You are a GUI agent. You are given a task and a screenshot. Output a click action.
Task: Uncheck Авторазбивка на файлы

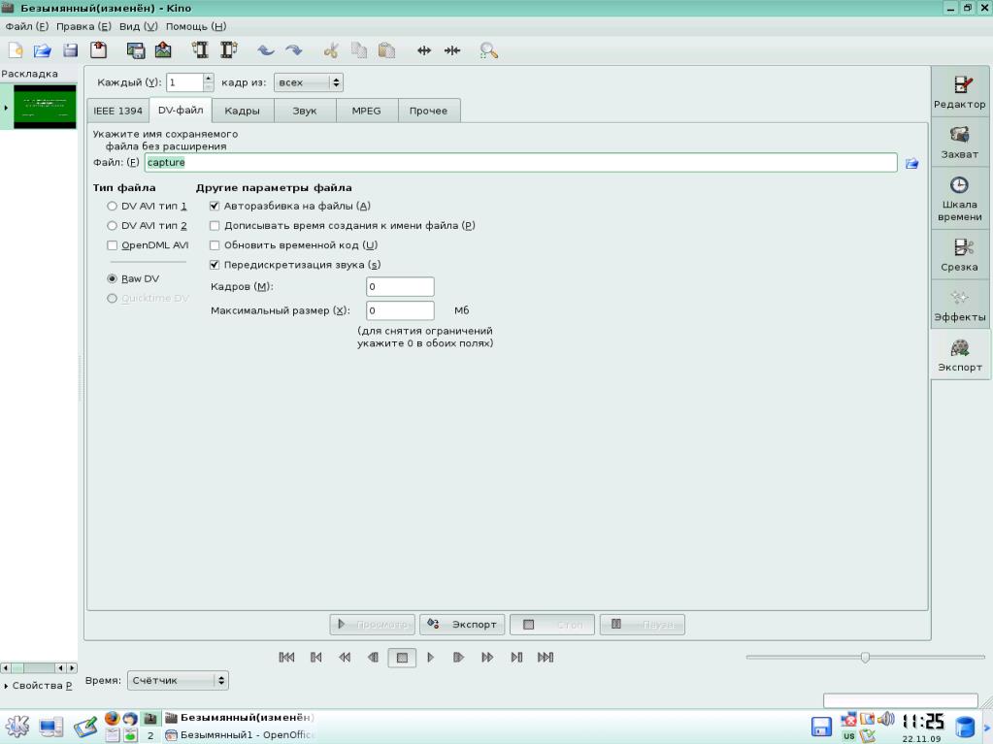pyautogui.click(x=215, y=206)
